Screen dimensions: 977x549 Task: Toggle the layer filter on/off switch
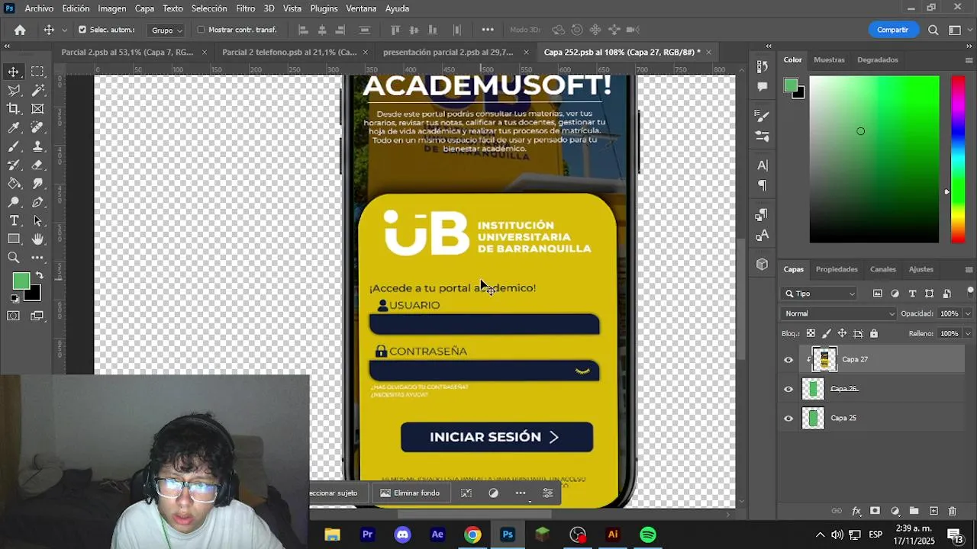(970, 292)
